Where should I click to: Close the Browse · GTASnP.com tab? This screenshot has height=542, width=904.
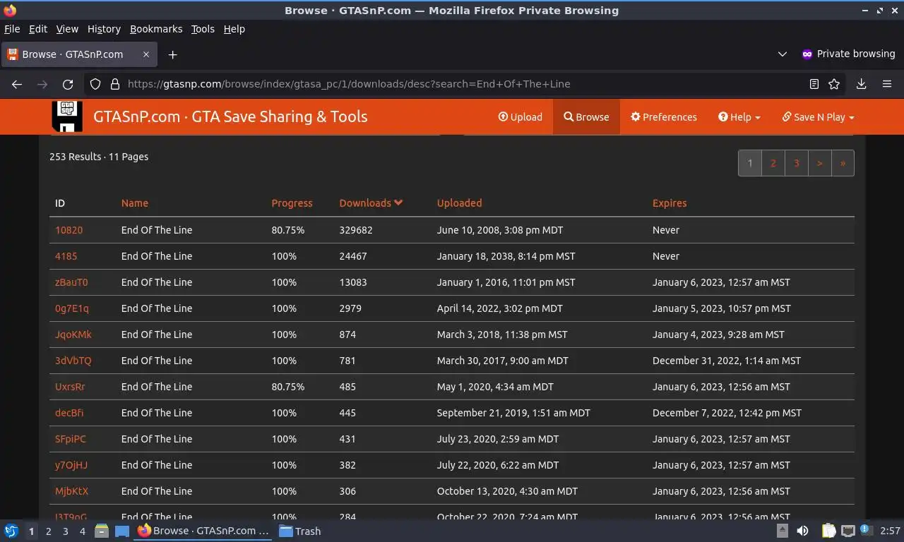pyautogui.click(x=146, y=54)
